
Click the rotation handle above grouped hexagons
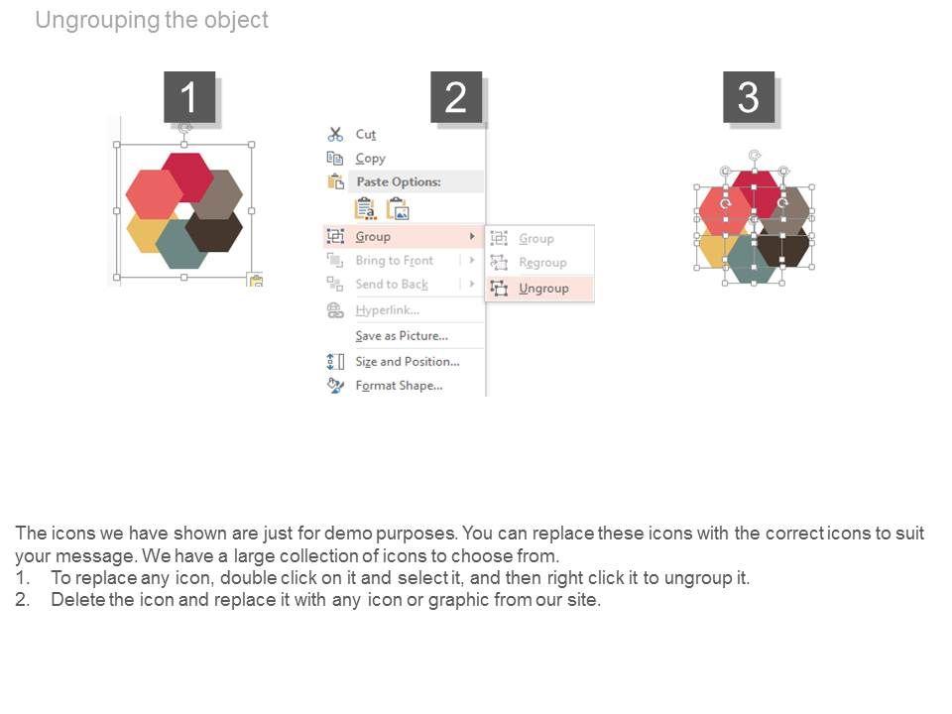coord(184,128)
